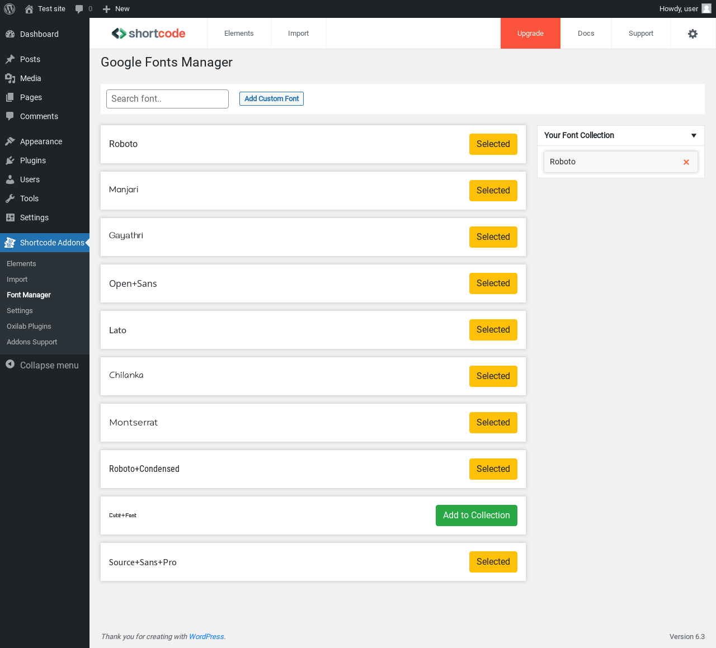The width and height of the screenshot is (716, 648).
Task: Click the plus New icon in admin bar
Action: click(x=106, y=9)
